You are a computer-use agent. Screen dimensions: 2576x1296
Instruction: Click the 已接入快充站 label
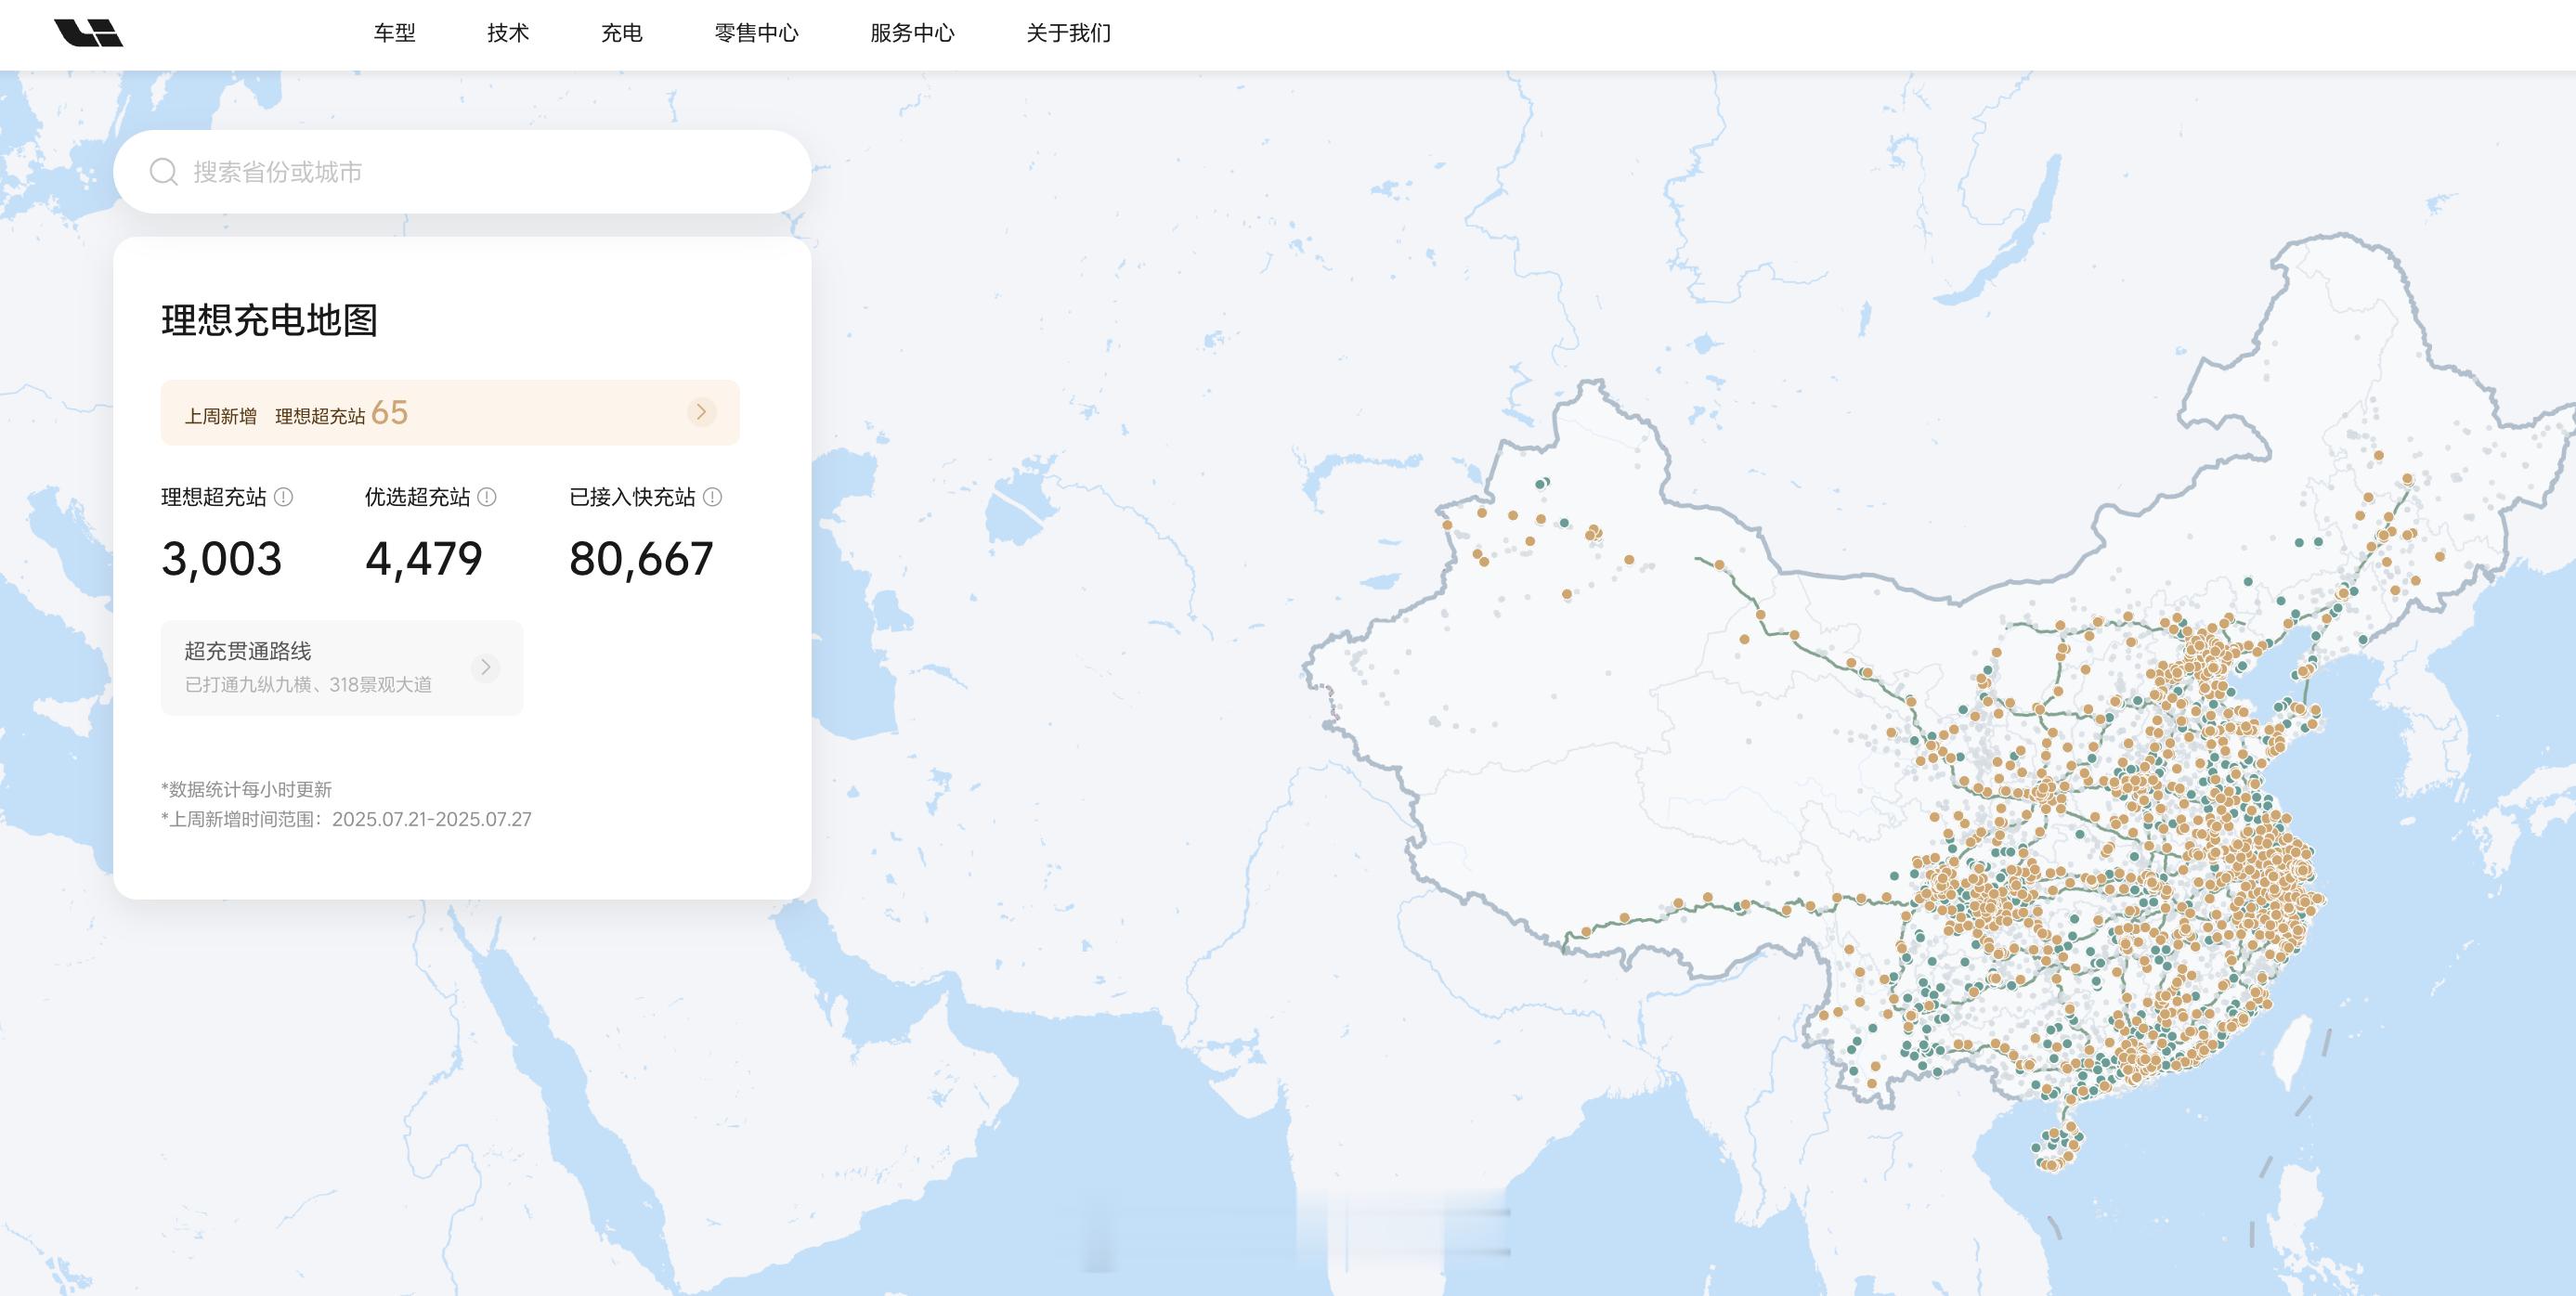[x=632, y=497]
